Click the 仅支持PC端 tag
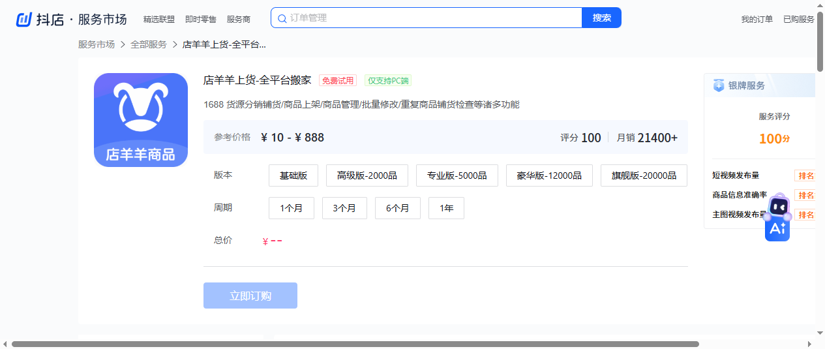 388,81
